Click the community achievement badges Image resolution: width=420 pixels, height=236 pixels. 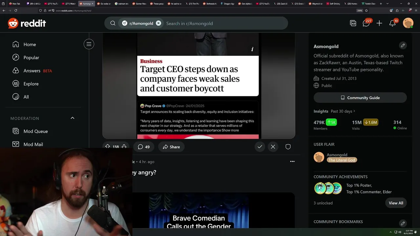click(328, 188)
